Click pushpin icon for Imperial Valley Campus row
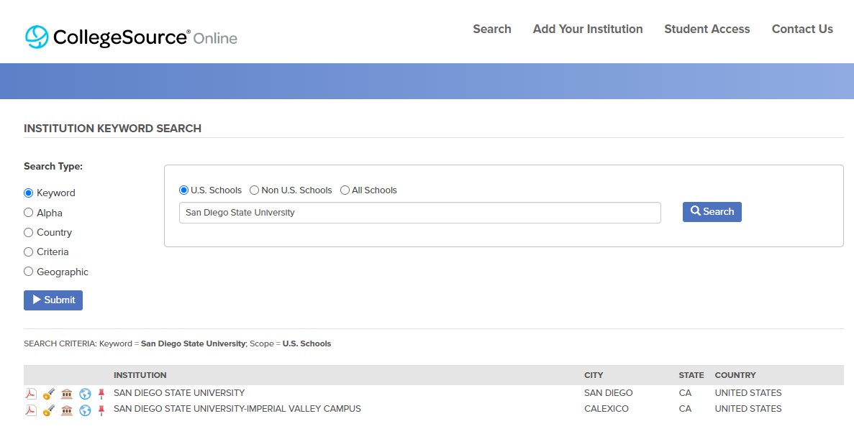This screenshot has width=854, height=429. point(101,410)
